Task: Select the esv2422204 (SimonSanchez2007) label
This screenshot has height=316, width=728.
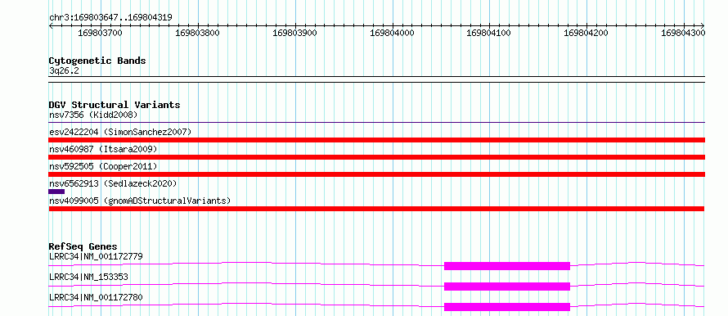Action: pos(120,132)
